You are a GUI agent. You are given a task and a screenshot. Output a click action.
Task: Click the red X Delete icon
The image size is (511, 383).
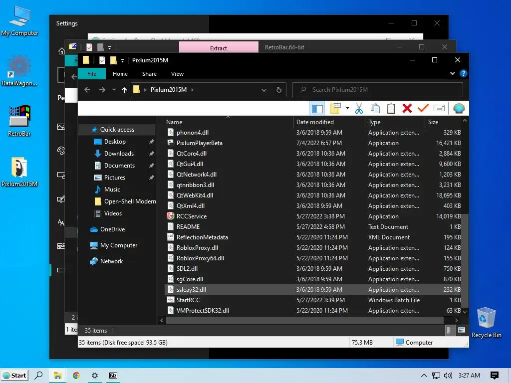[x=407, y=108]
